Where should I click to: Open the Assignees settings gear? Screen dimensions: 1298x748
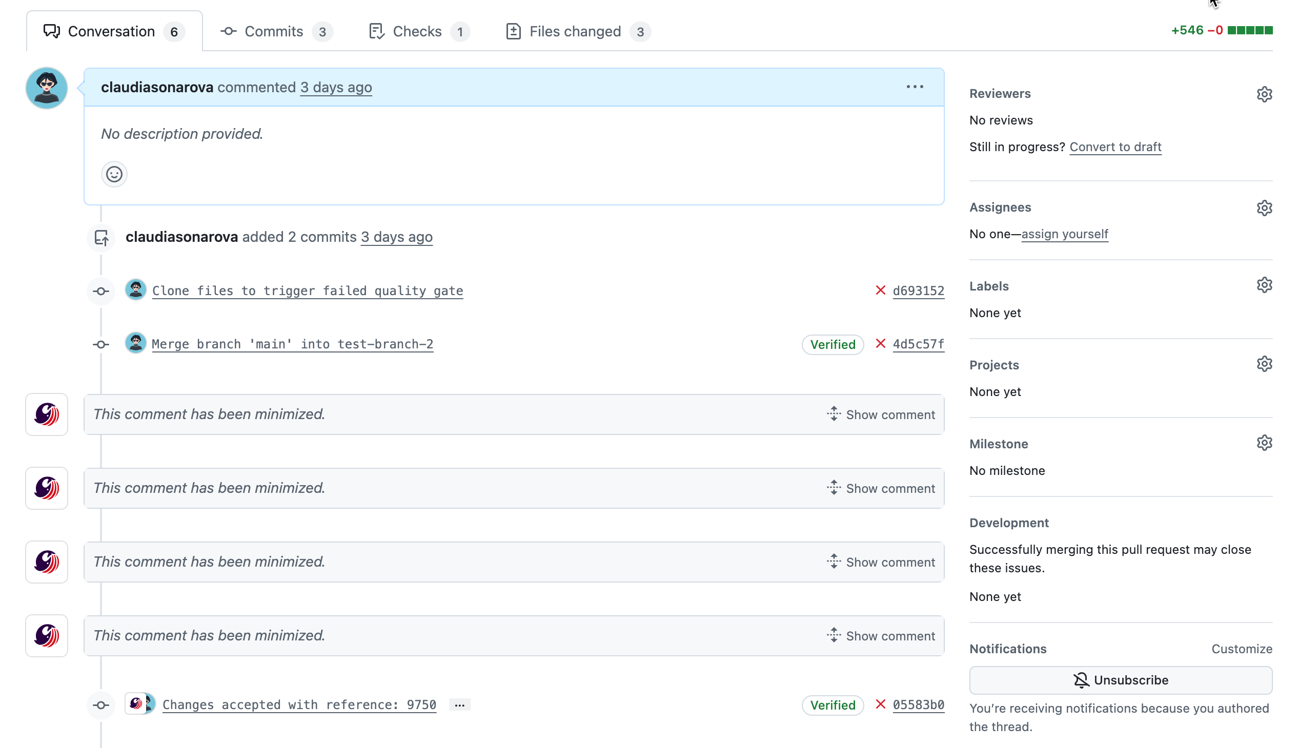(1265, 207)
